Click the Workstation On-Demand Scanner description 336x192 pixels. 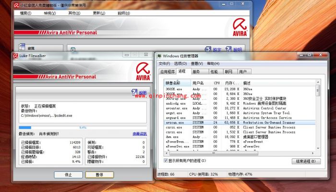269,122
